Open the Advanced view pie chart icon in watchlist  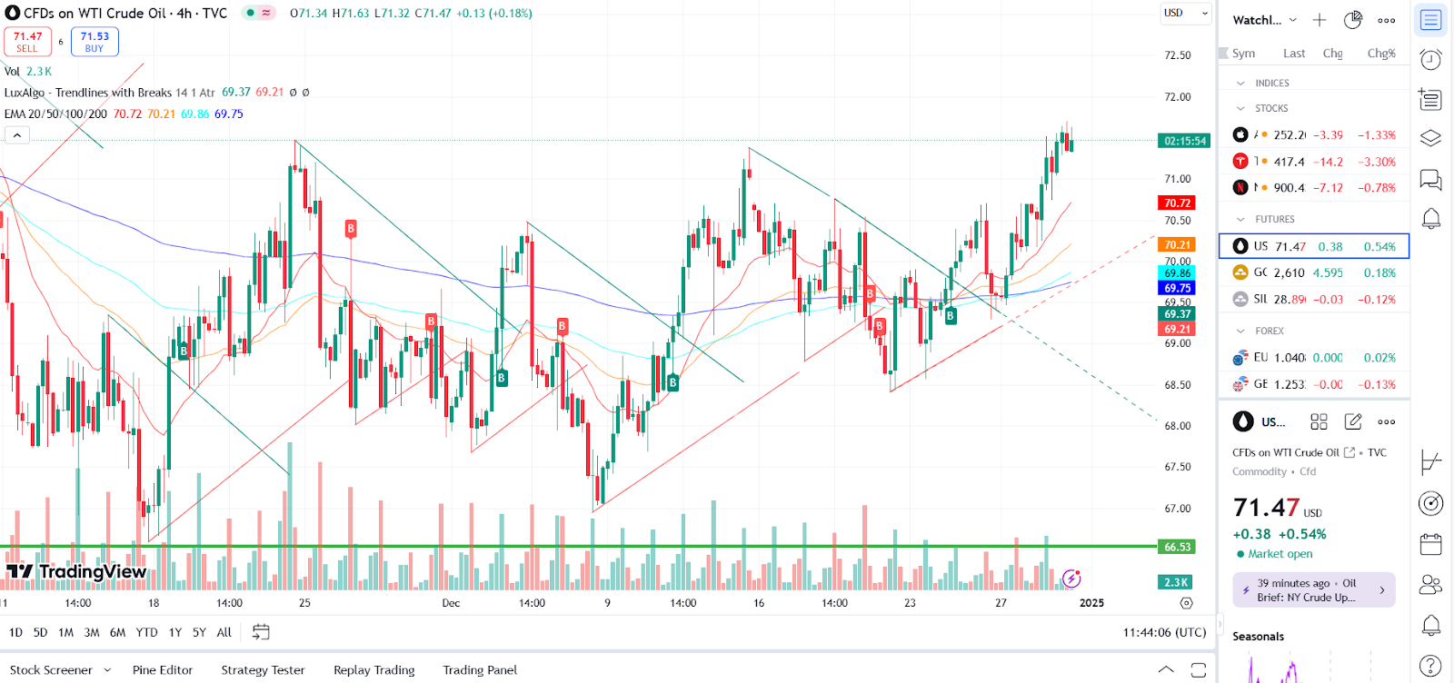coord(1352,20)
